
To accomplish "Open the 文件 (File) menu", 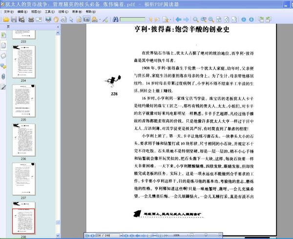I will coord(9,10).
